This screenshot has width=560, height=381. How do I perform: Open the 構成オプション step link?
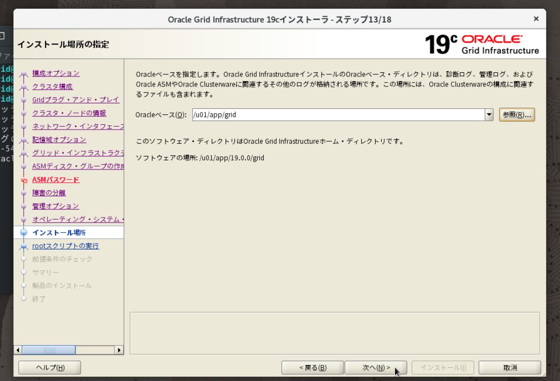pos(56,73)
